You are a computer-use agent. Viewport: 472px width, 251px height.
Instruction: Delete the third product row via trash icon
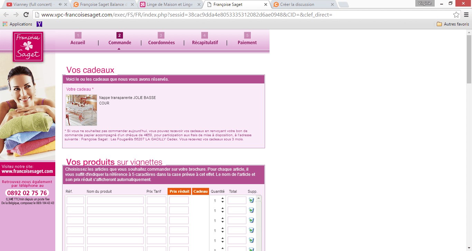pyautogui.click(x=251, y=220)
